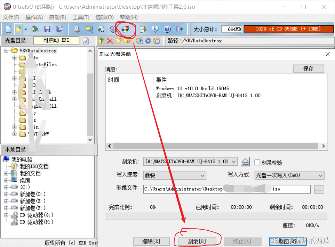Viewport: 335px width, 247px height.
Task: Click the Help question mark icon
Action: tap(167, 29)
